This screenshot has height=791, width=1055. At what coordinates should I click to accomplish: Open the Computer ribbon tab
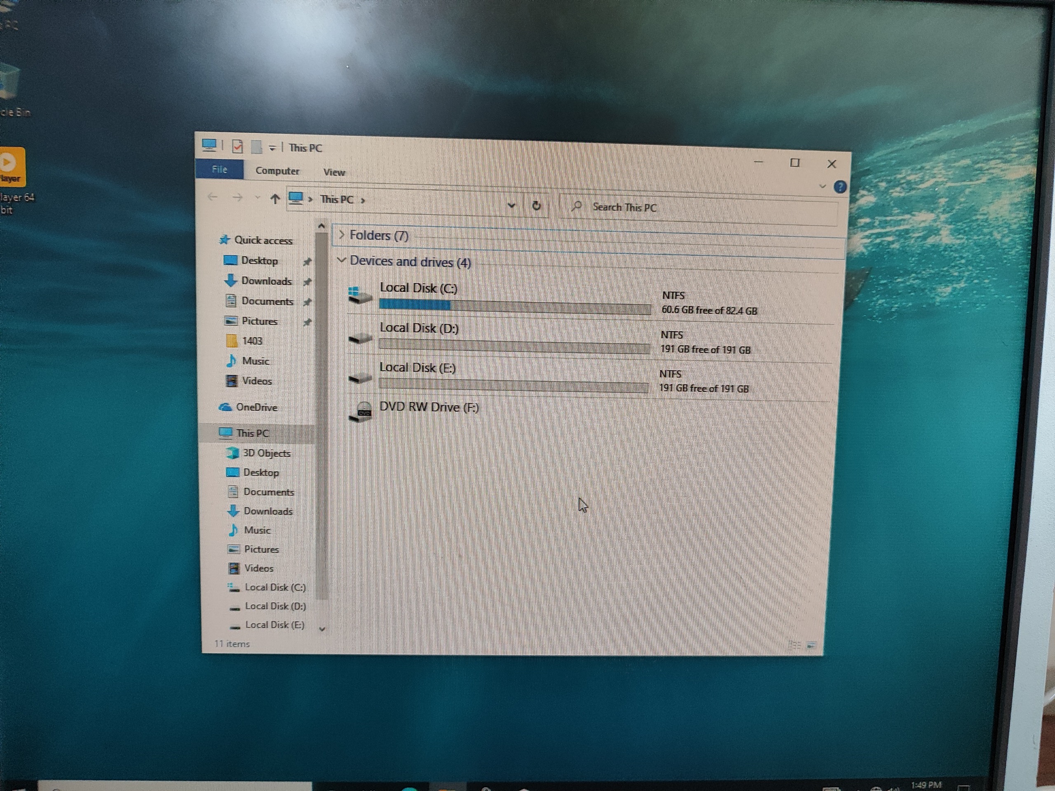277,171
